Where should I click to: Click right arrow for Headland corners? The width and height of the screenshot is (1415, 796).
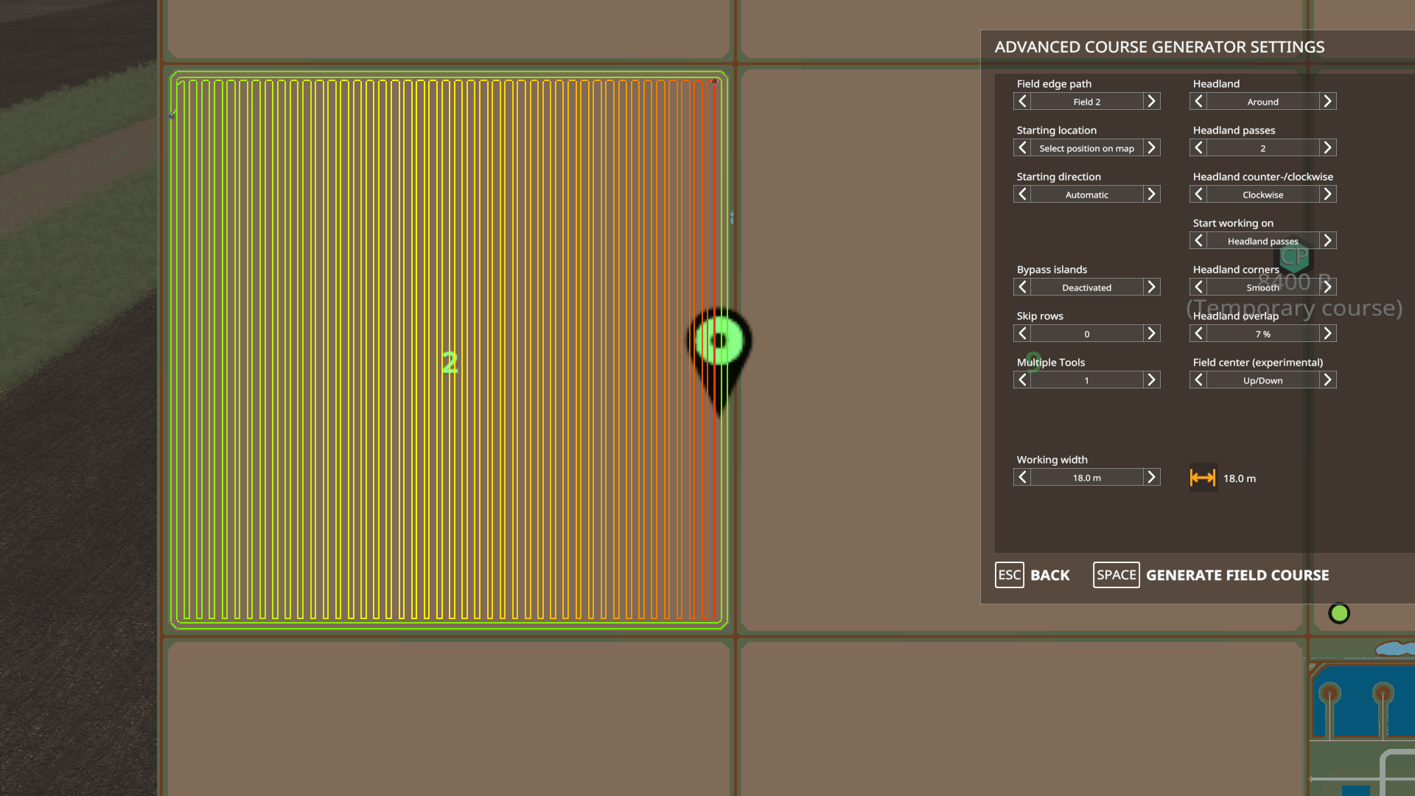pos(1328,287)
